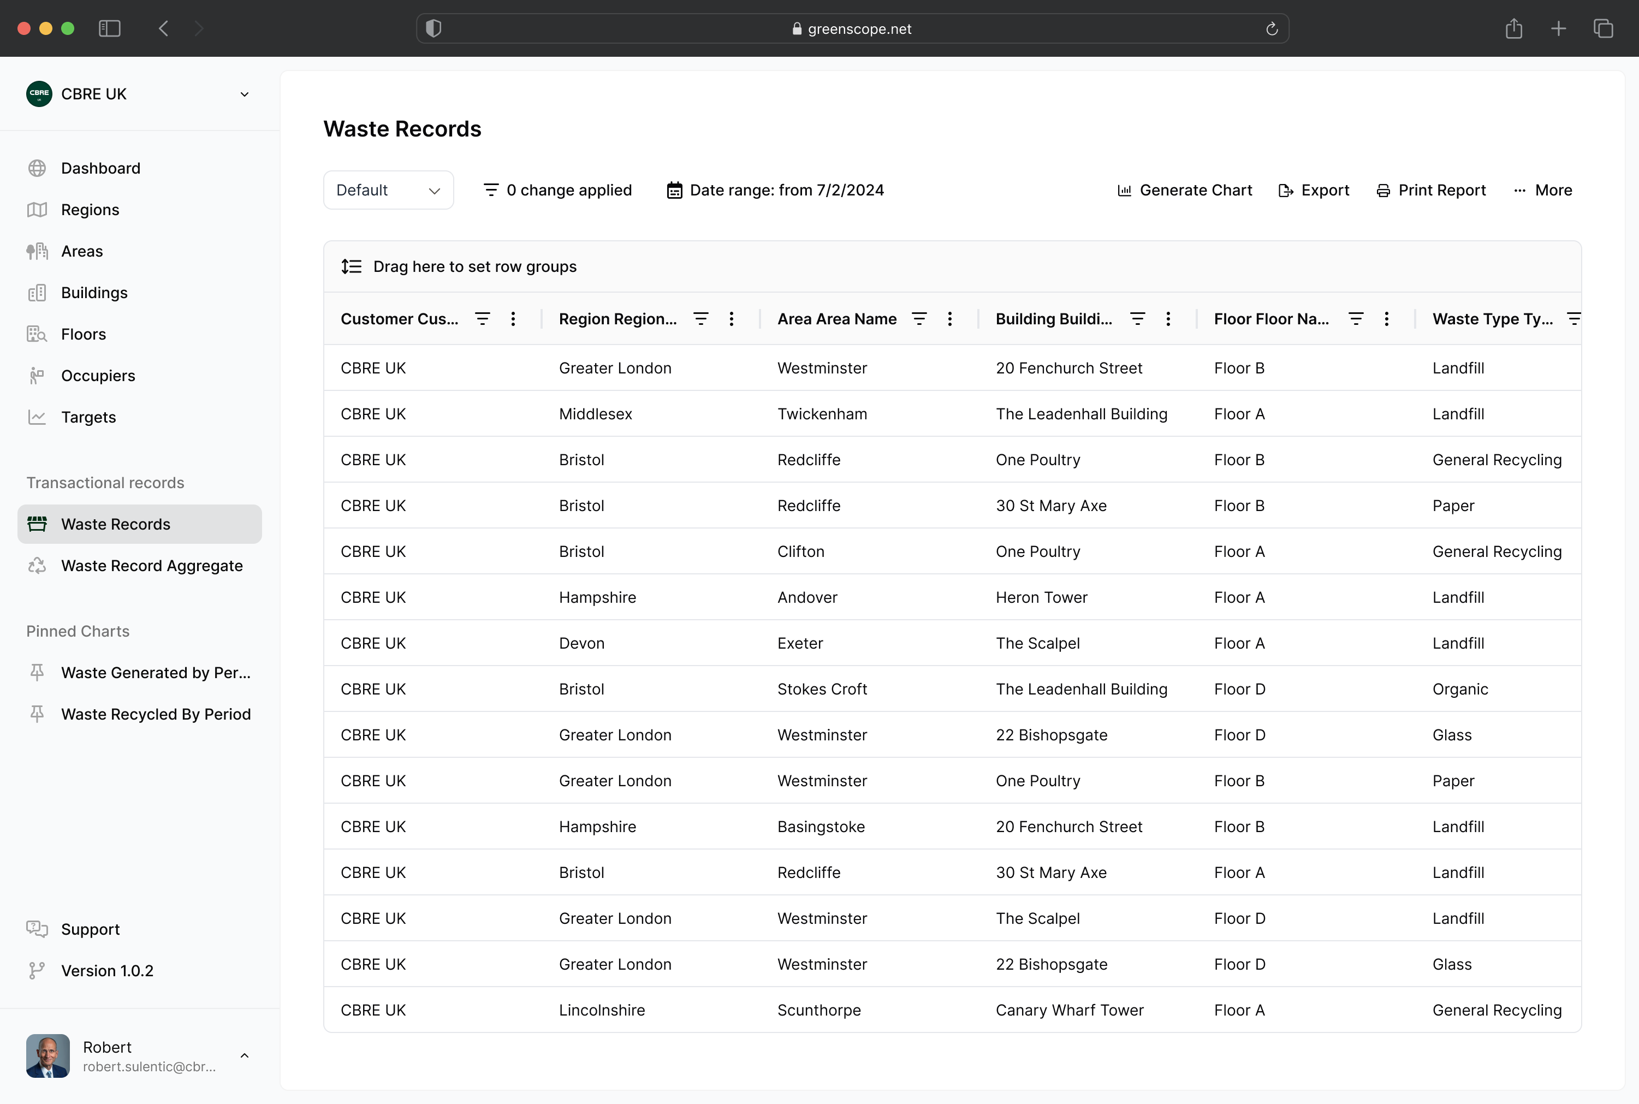The height and width of the screenshot is (1104, 1639).
Task: Show tab overview icon
Action: pyautogui.click(x=1603, y=28)
